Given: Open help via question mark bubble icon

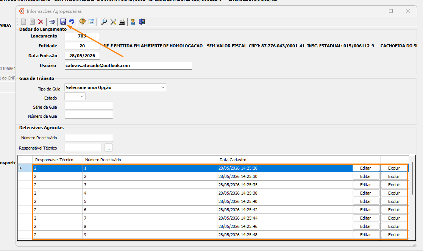Looking at the screenshot, I should pos(83,22).
